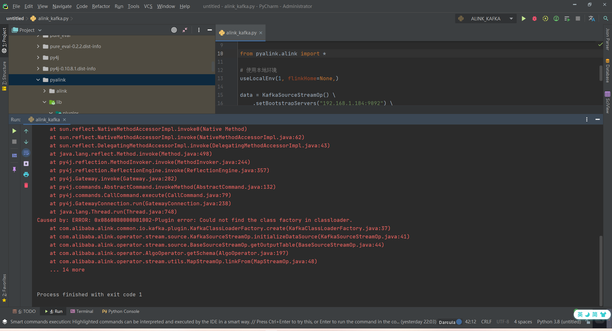The height and width of the screenshot is (331, 612).
Task: Open Run panel options menu
Action: point(587,119)
